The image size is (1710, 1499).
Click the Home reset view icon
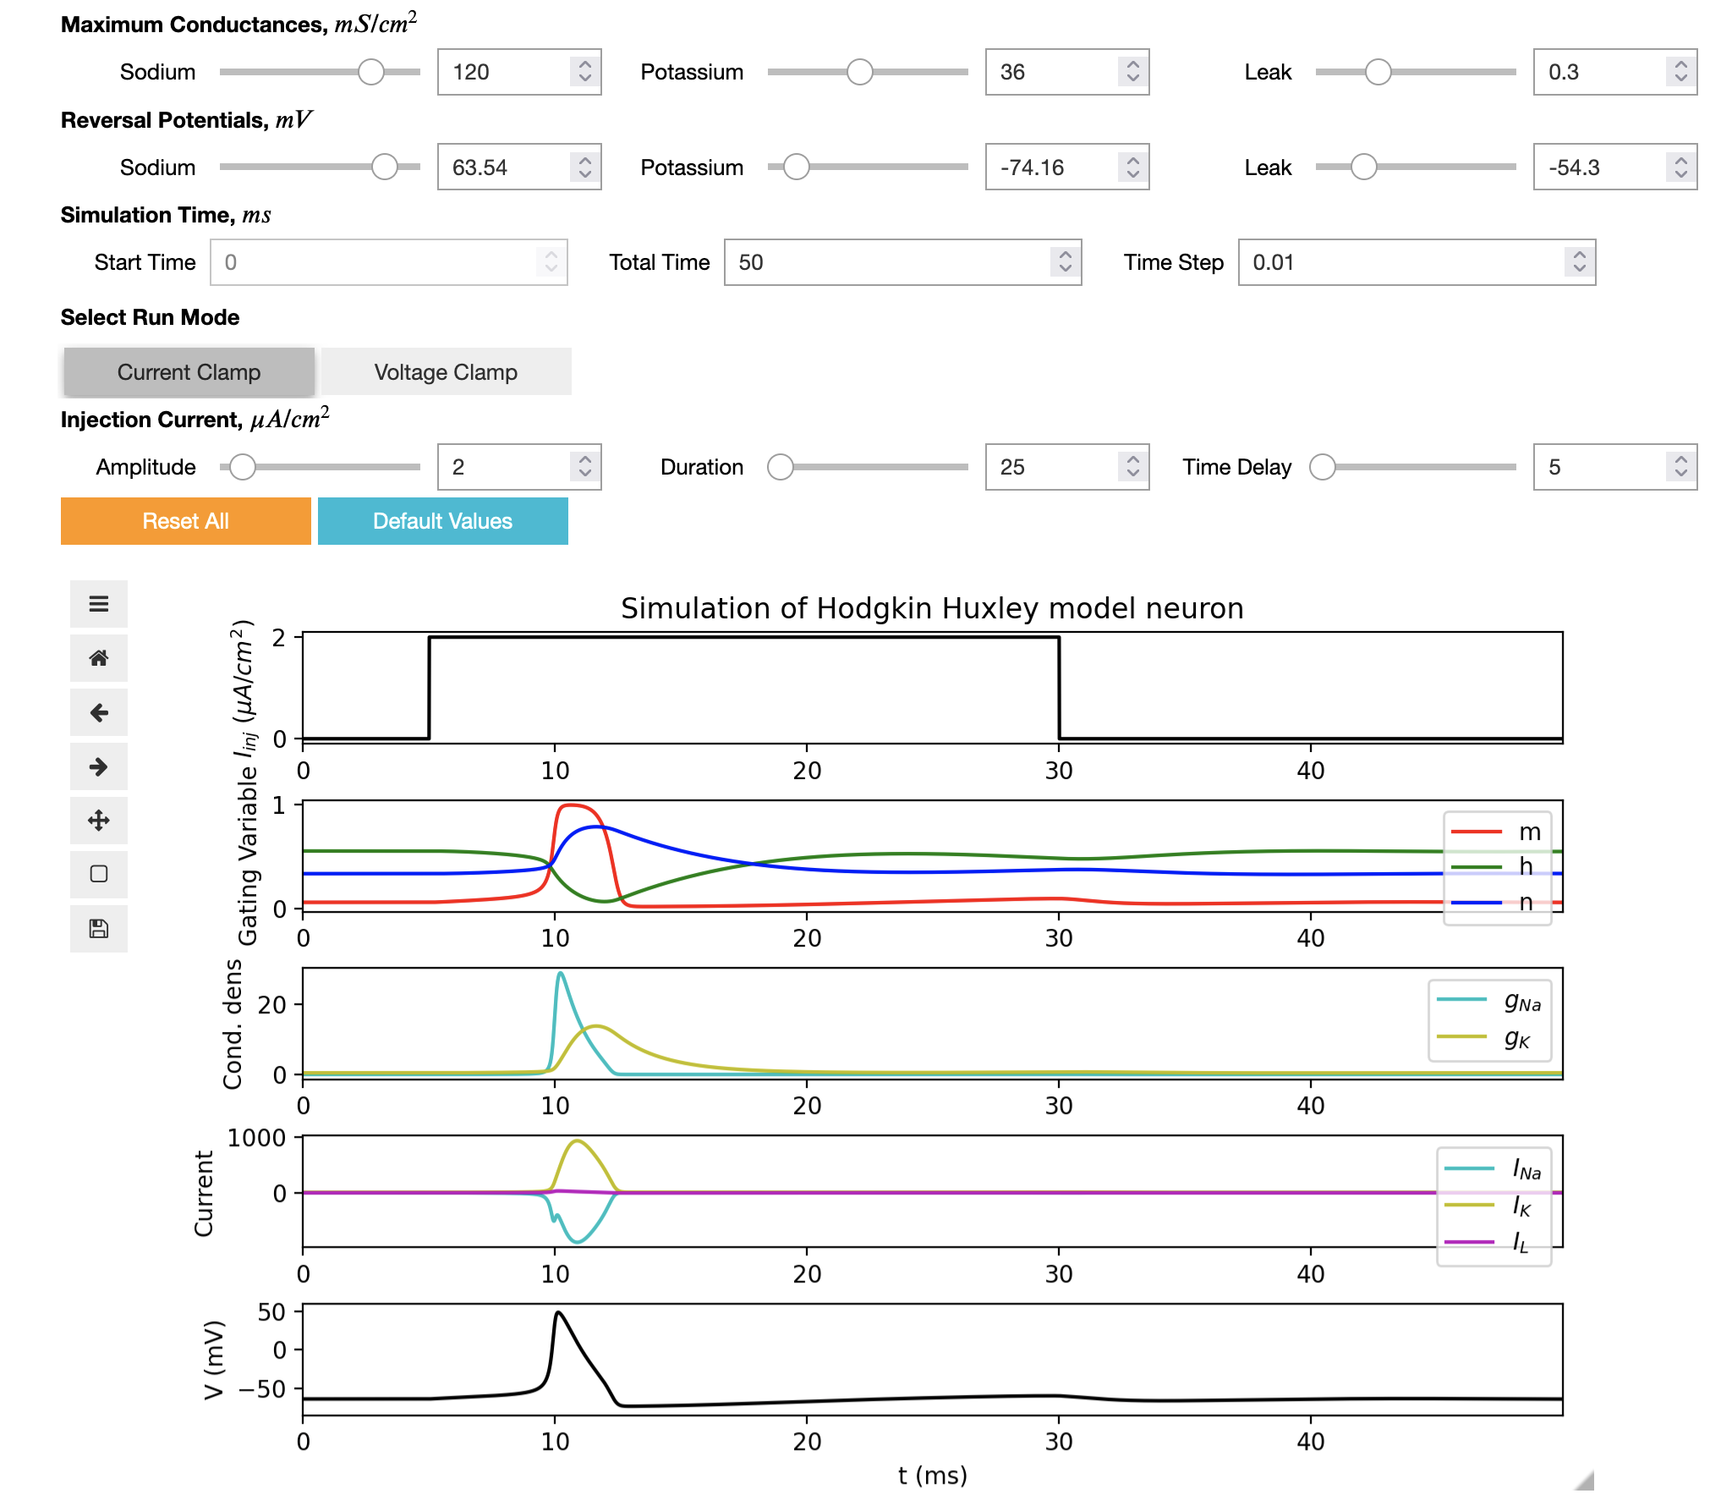tap(98, 658)
